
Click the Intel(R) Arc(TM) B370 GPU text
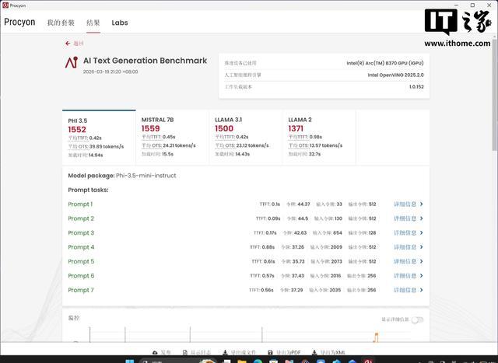[385, 63]
